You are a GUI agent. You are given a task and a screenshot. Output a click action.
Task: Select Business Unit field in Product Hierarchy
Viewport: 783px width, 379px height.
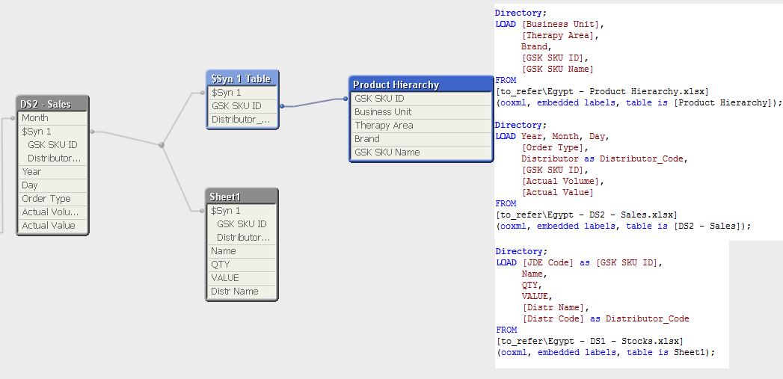pyautogui.click(x=383, y=112)
